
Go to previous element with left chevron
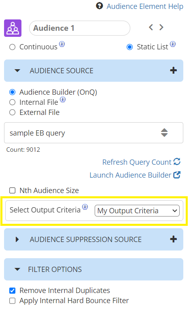(x=151, y=27)
